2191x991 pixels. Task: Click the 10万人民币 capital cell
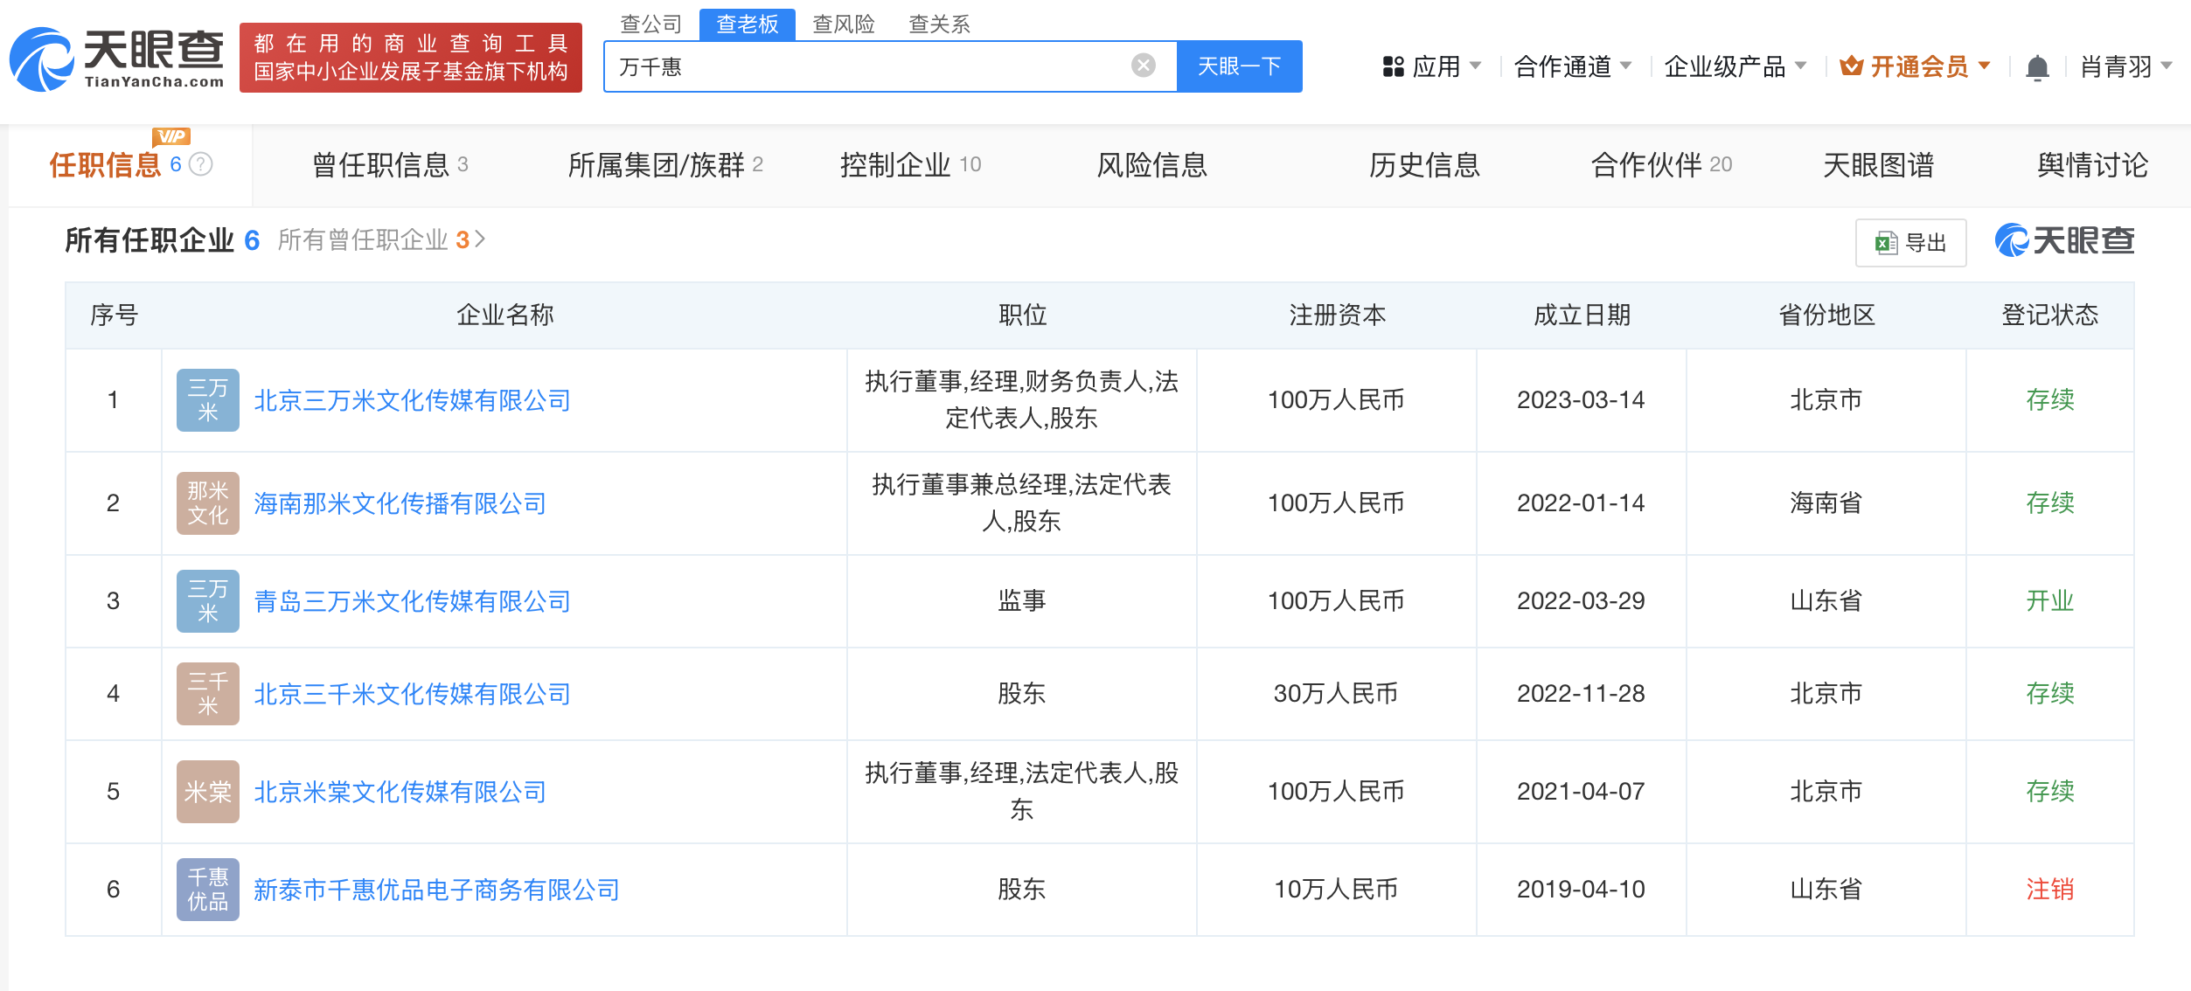point(1336,890)
